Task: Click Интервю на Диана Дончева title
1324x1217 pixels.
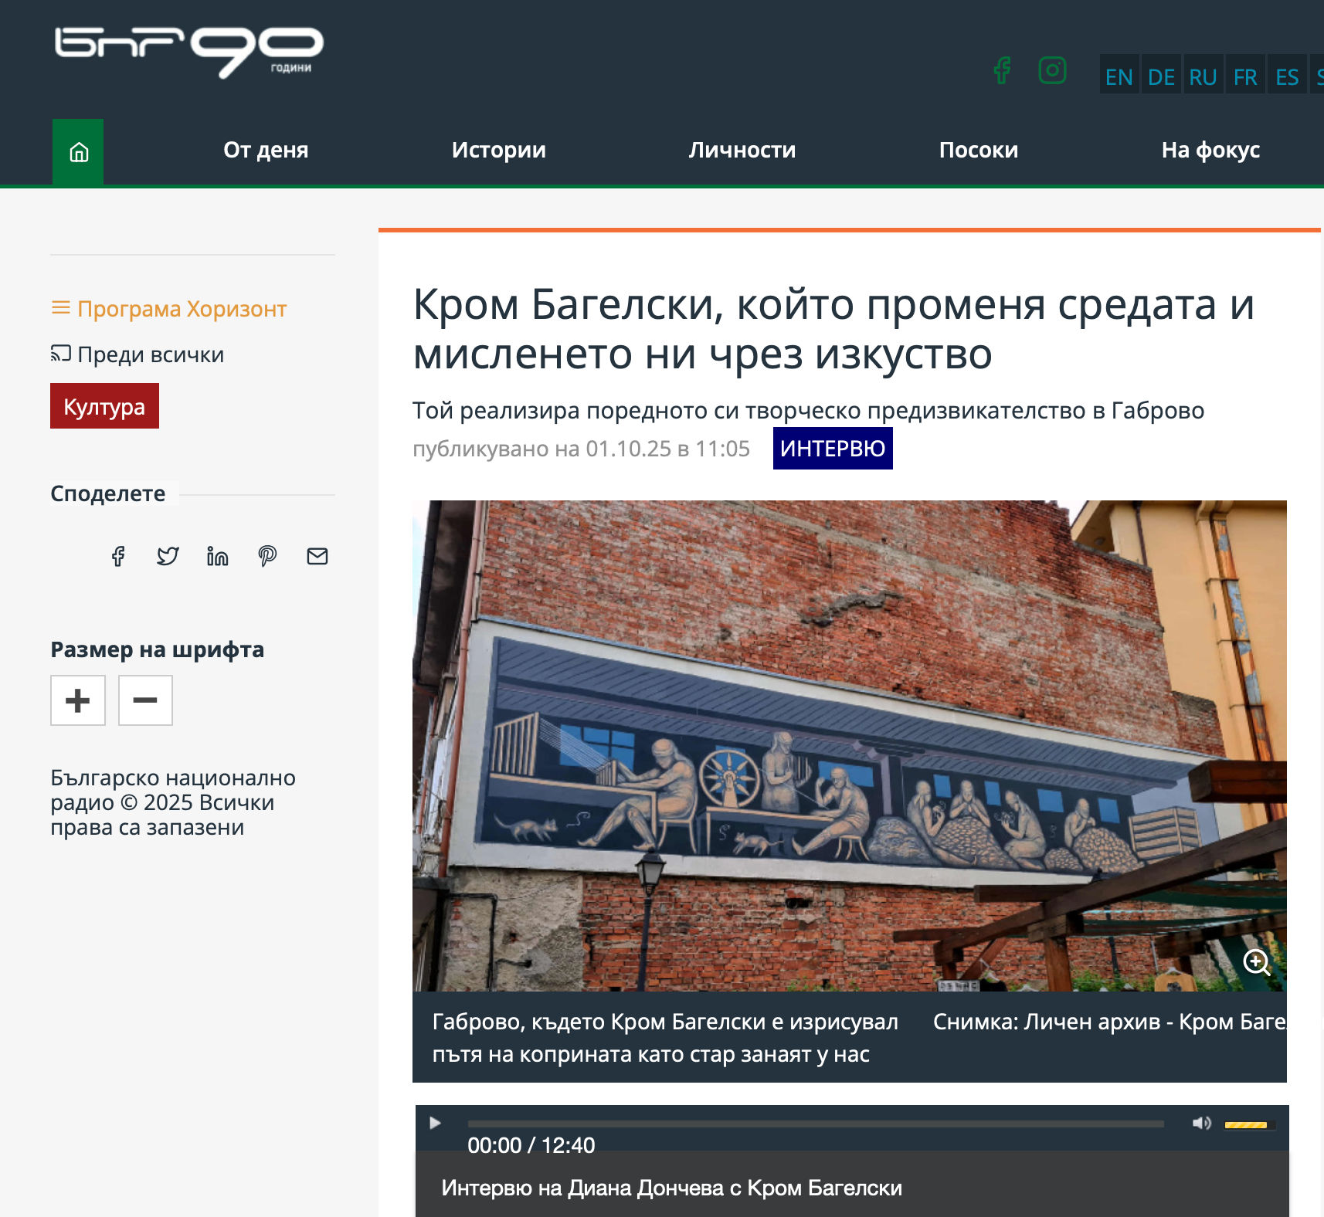Action: click(671, 1188)
